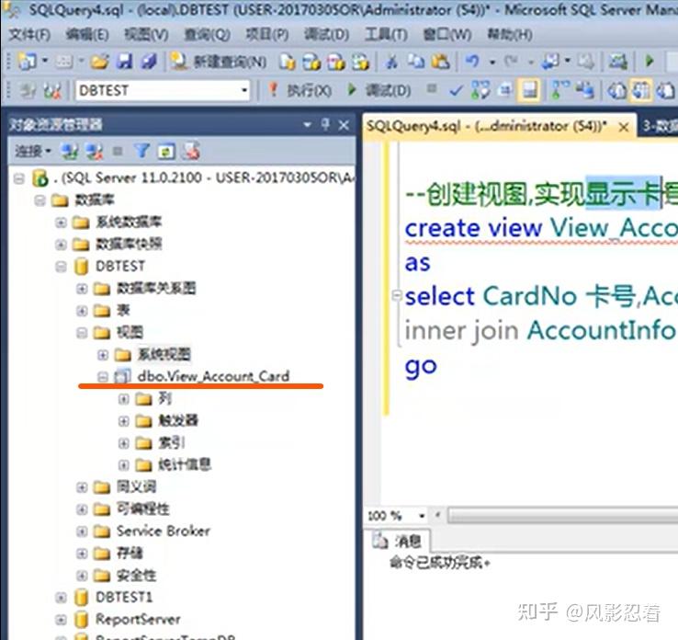Undo the last action with the blue arrow
The width and height of the screenshot is (678, 640).
click(x=472, y=61)
